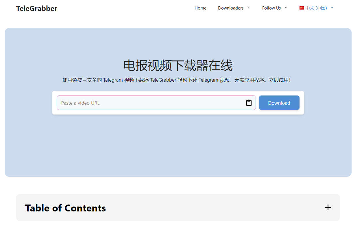
Task: Expand the language chevron arrow
Action: (332, 7)
